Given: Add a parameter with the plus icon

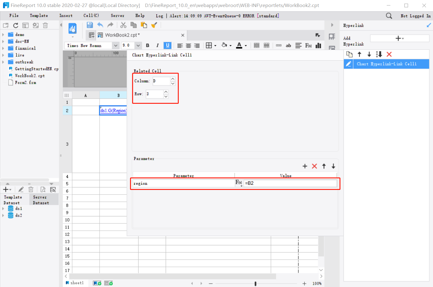Looking at the screenshot, I should click(305, 166).
